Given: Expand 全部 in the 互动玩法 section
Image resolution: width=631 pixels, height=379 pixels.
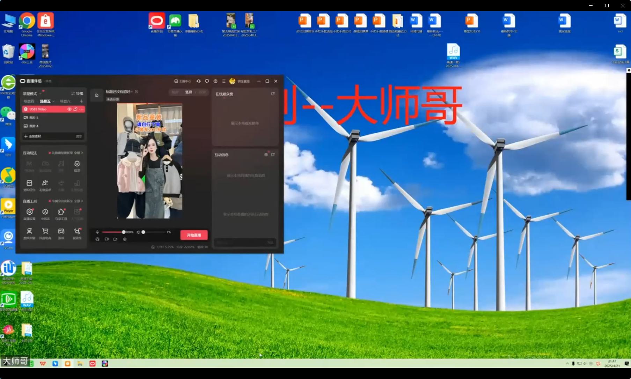Looking at the screenshot, I should click(x=79, y=153).
